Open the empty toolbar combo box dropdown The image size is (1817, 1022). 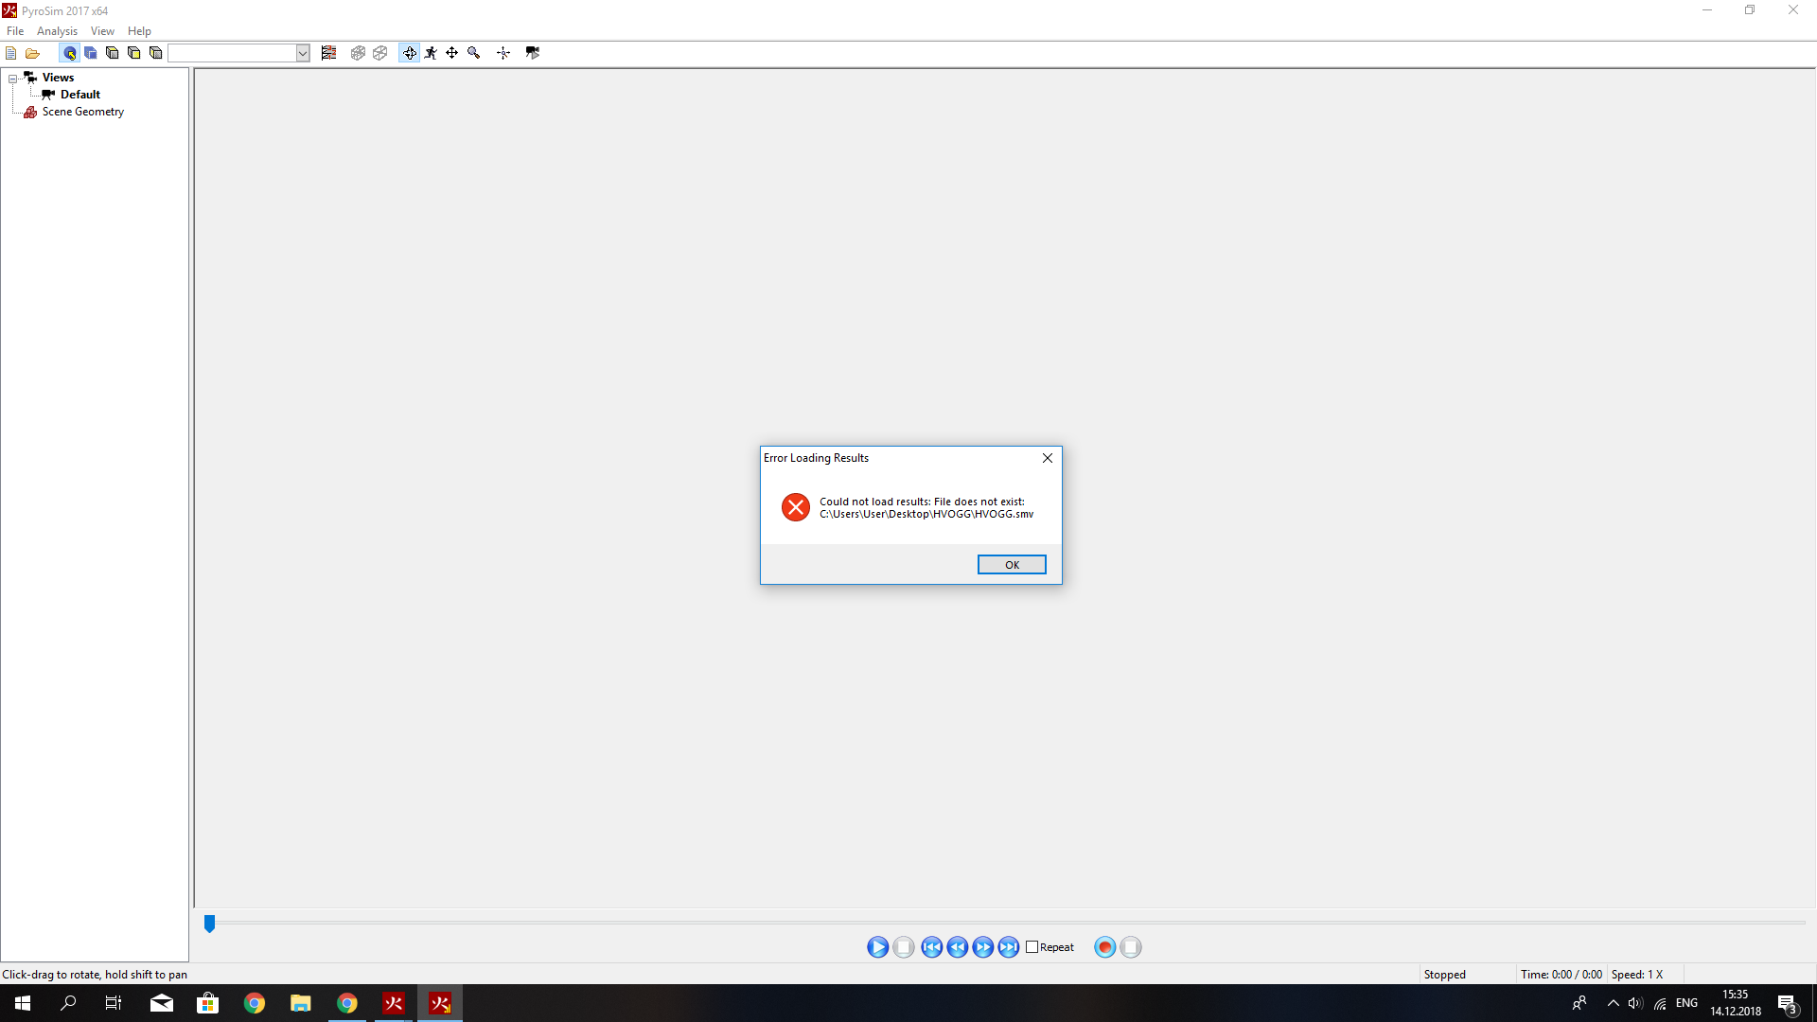pos(303,53)
